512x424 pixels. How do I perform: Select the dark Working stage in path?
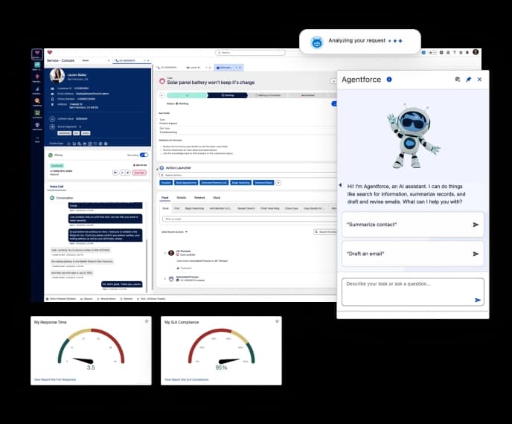pyautogui.click(x=228, y=95)
